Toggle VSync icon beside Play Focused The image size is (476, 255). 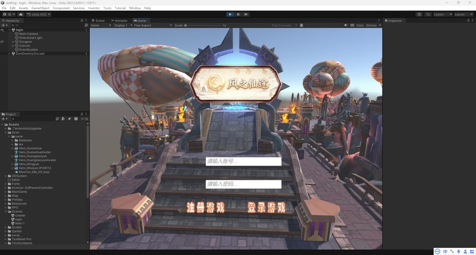[302, 26]
